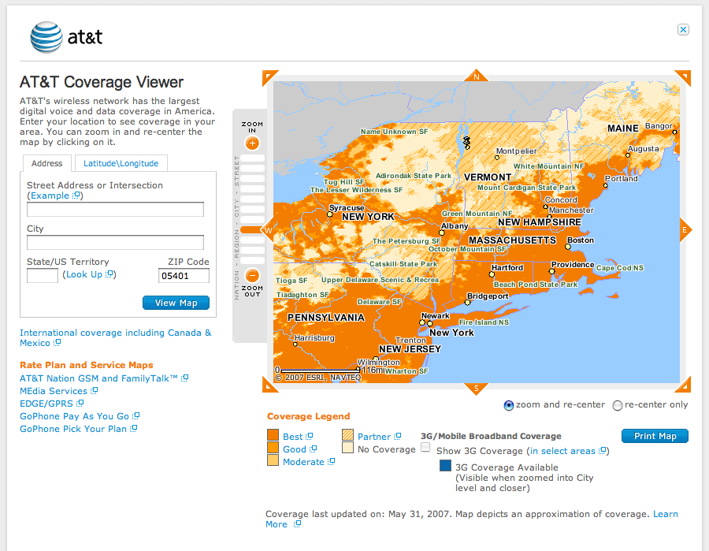Click the State/US Territory input field
This screenshot has height=551, width=709.
(x=43, y=276)
